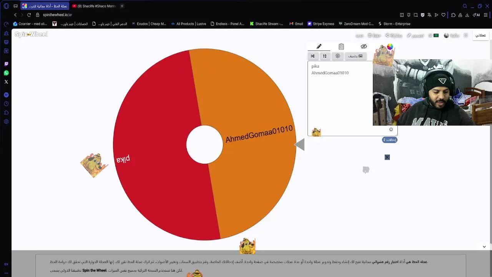Go back to previous page
Viewport: 492px width, 277px height.
pos(15,15)
